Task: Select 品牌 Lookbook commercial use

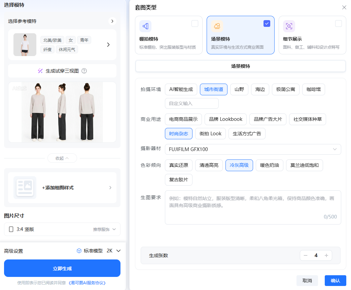Action: (225, 119)
